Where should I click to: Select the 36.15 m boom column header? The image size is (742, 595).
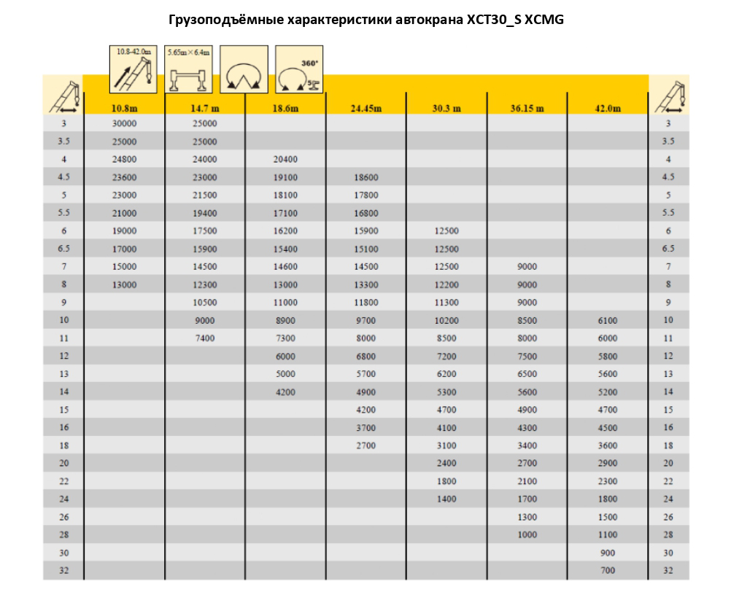[x=527, y=109]
